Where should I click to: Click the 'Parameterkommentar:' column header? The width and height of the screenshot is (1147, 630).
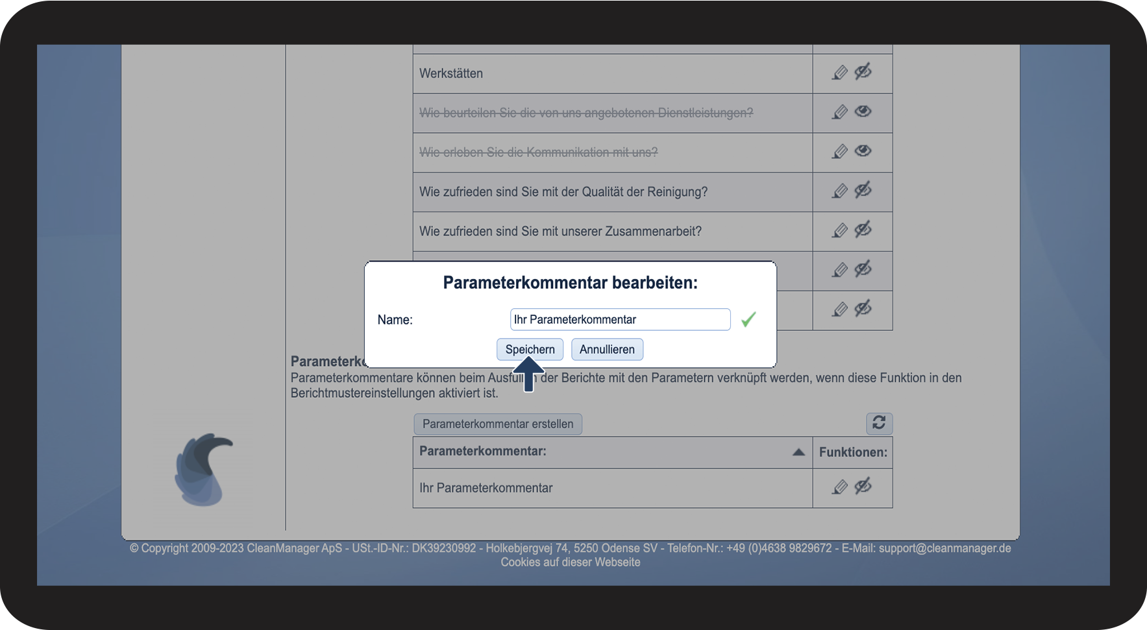pos(483,451)
